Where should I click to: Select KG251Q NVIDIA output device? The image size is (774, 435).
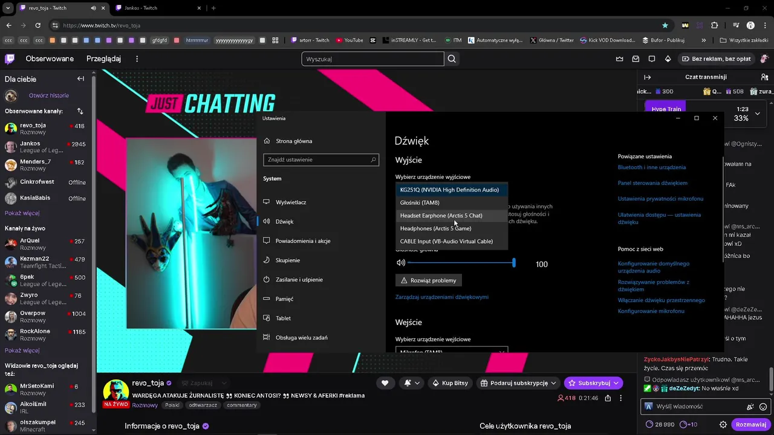[452, 190]
